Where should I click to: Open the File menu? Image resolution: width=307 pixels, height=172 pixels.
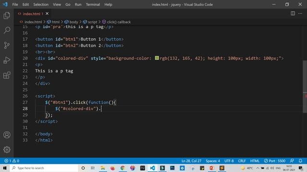click(x=15, y=4)
